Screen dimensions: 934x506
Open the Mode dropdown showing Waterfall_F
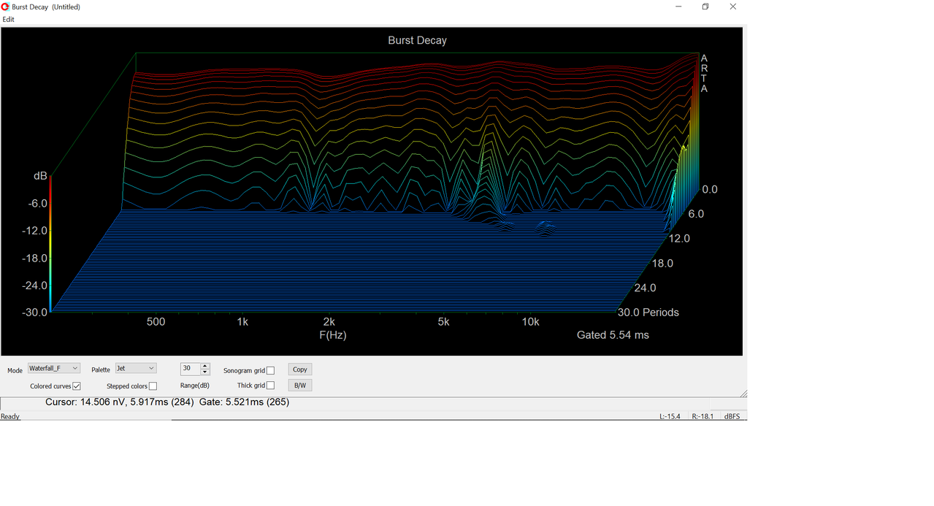pyautogui.click(x=54, y=369)
